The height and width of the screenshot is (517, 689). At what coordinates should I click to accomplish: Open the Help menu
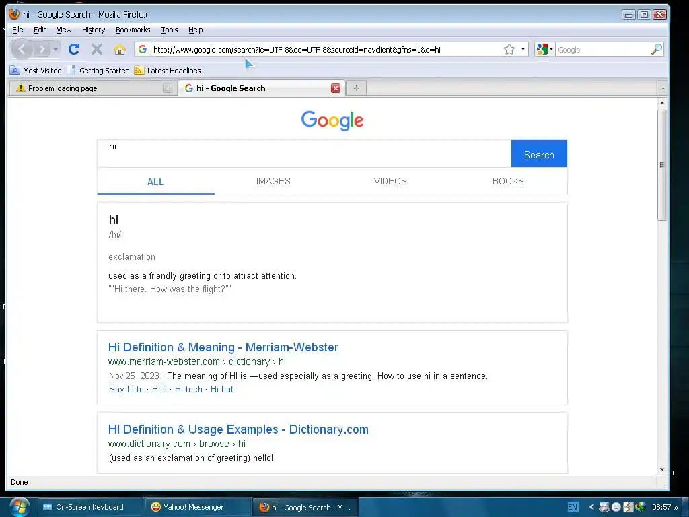pos(196,30)
